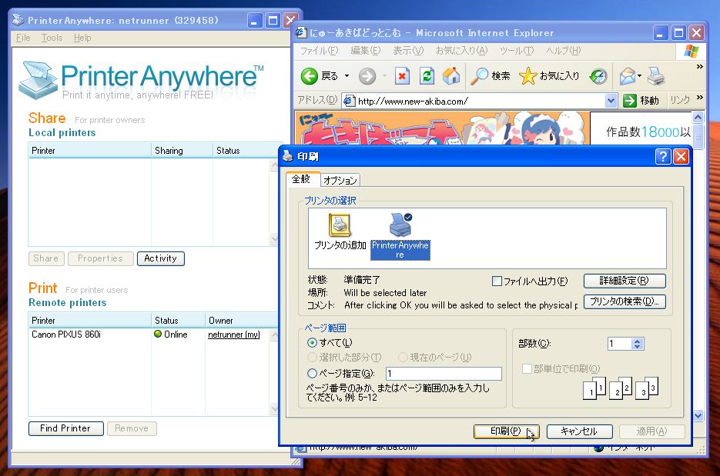The image size is (720, 476).
Task: Expand the links bar overflow chevron
Action: [699, 97]
